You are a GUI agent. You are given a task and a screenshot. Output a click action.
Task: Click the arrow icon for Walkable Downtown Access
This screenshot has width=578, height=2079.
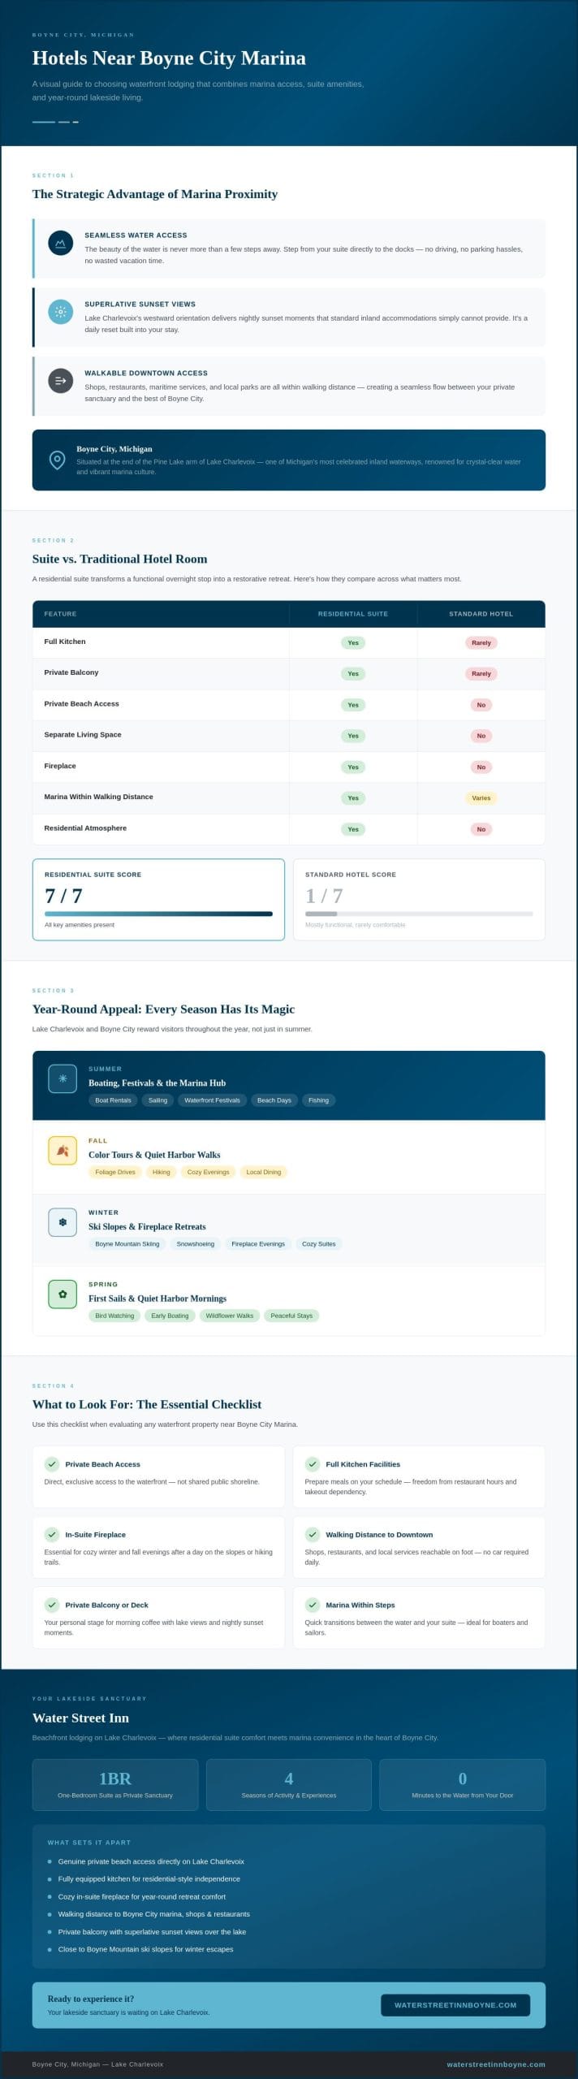click(60, 381)
